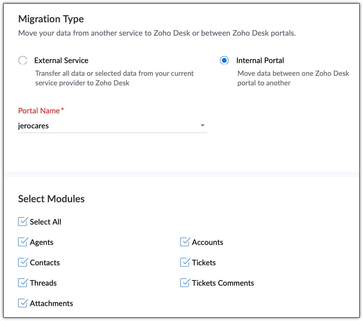This screenshot has width=363, height=321.
Task: Click the Threads label text
Action: [43, 283]
